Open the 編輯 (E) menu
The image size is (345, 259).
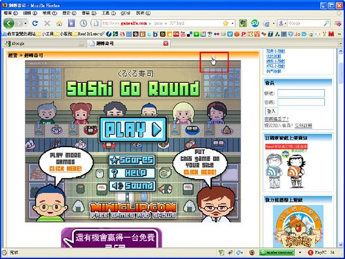[30, 13]
